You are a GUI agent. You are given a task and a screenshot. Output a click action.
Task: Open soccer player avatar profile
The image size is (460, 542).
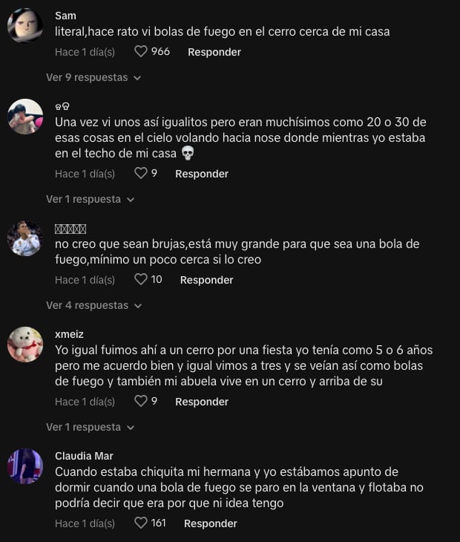point(25,238)
